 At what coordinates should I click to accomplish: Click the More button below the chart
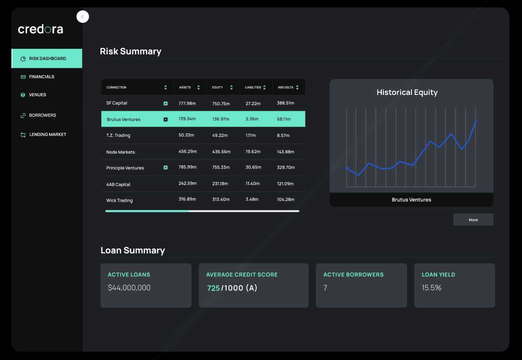tap(473, 219)
